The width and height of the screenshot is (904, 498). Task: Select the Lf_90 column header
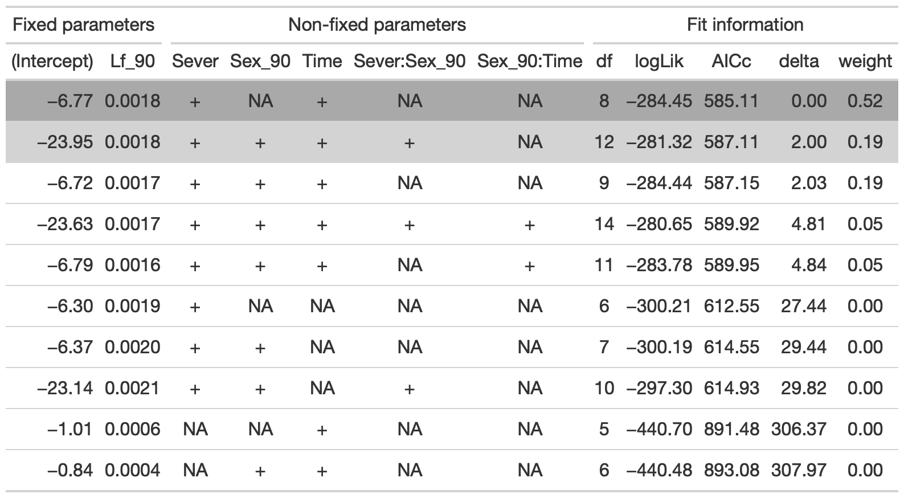tap(133, 61)
